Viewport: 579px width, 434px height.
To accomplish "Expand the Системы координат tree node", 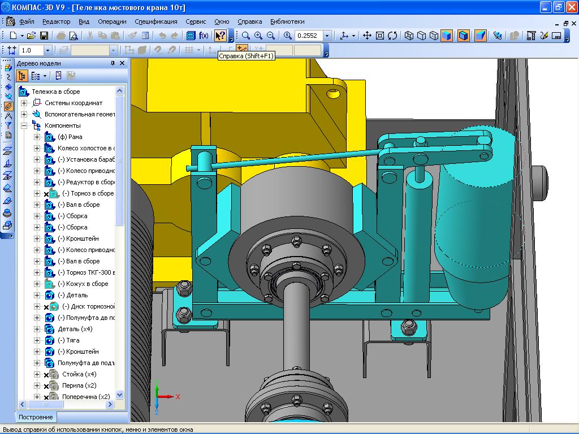I will coord(24,103).
